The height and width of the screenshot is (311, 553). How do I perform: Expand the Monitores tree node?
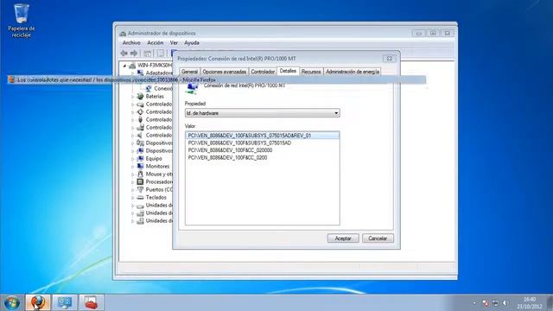(x=133, y=167)
